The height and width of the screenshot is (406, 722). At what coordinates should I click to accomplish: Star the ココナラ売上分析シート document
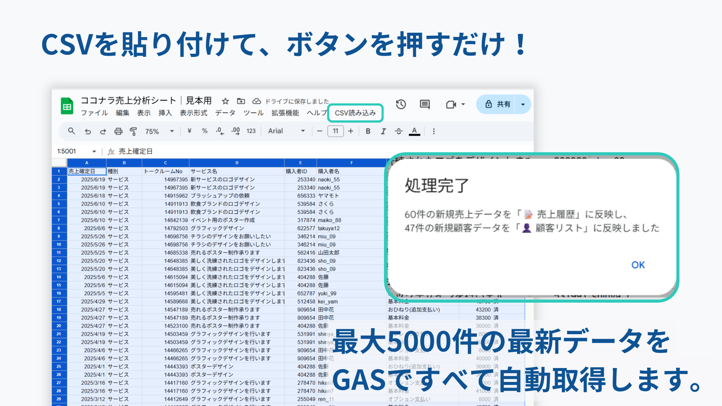pos(225,101)
